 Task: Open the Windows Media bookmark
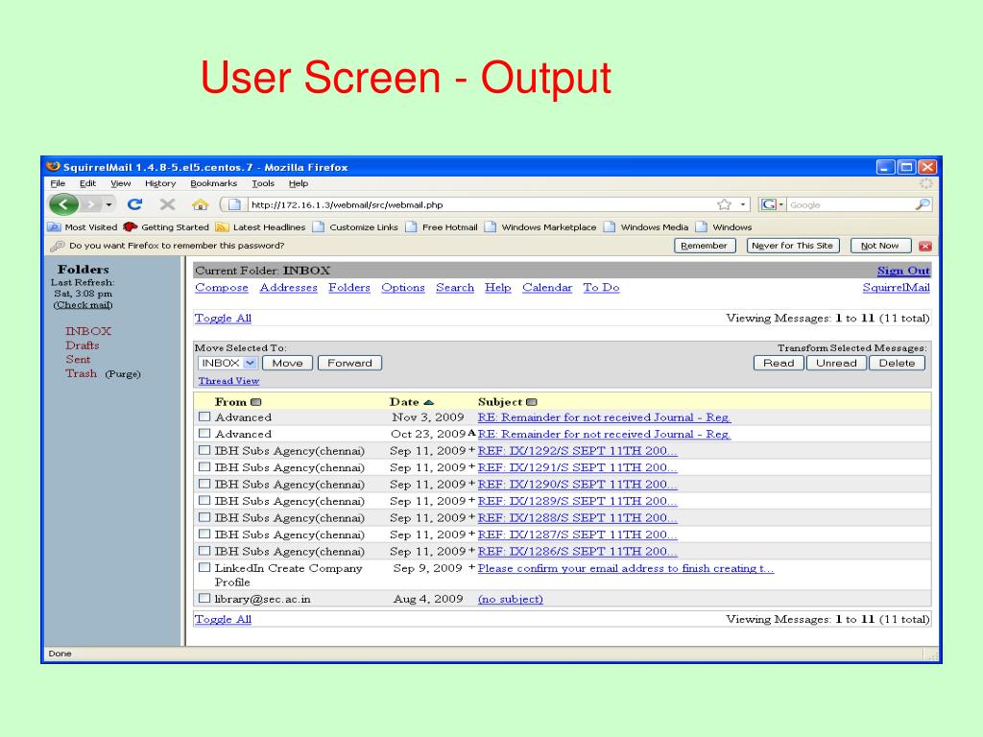click(646, 226)
